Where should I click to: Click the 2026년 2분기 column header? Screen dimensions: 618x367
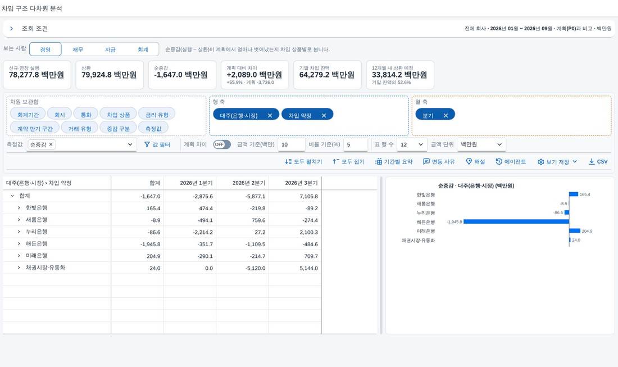point(242,183)
